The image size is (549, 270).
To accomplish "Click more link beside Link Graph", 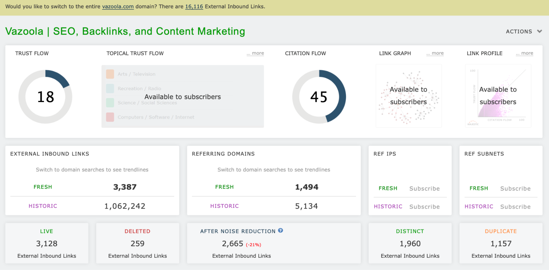I will (x=435, y=53).
